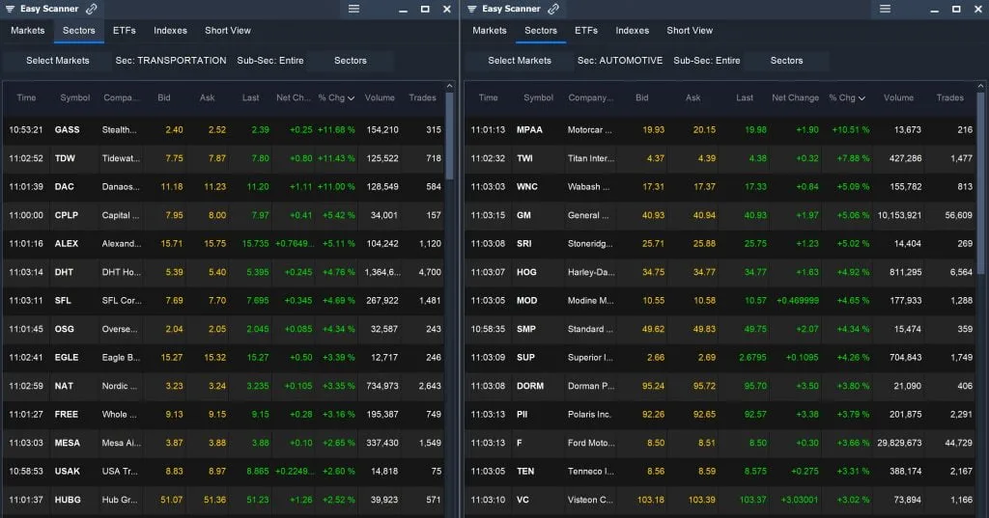Minimize the left Easy Scanner window
989x518 pixels.
point(403,10)
